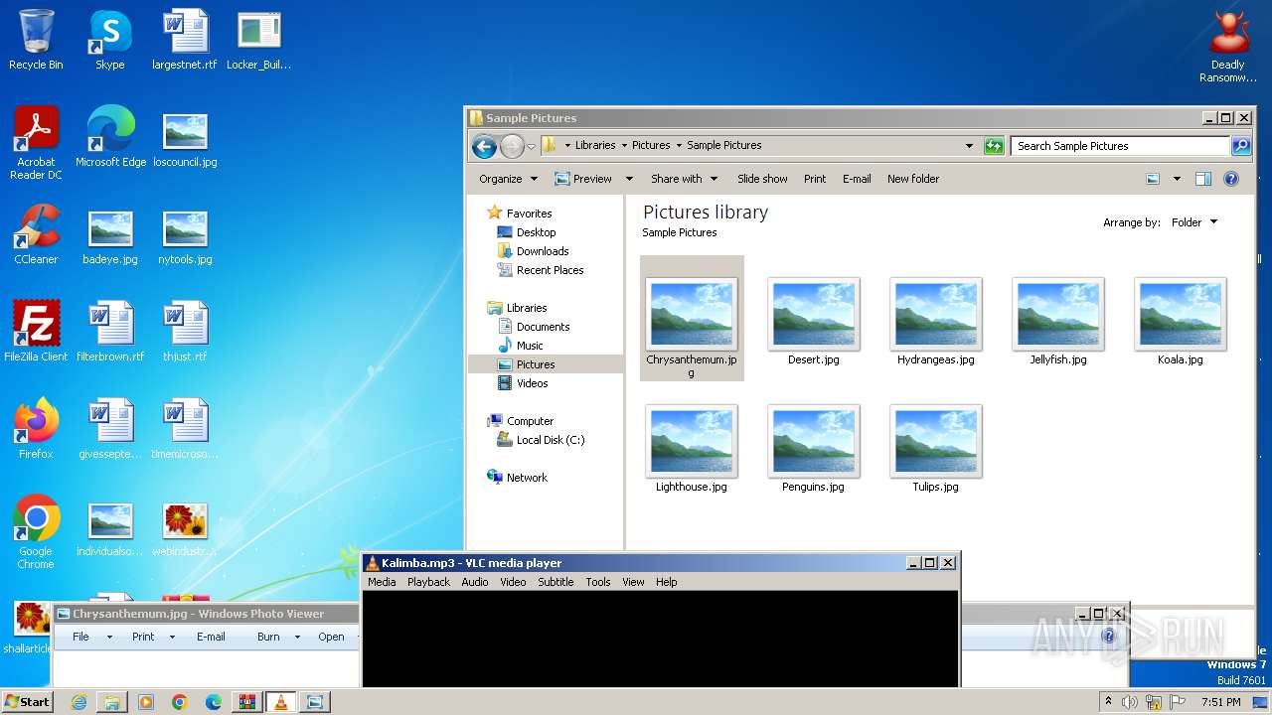1272x715 pixels.
Task: Click the 7:51 PM taskbar clock
Action: pyautogui.click(x=1220, y=702)
